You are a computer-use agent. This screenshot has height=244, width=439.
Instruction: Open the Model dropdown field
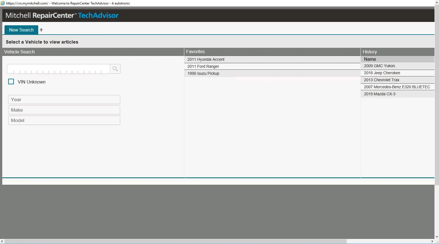(64, 120)
